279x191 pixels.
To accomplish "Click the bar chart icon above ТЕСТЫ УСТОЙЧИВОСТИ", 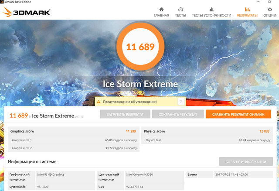I will (x=211, y=9).
